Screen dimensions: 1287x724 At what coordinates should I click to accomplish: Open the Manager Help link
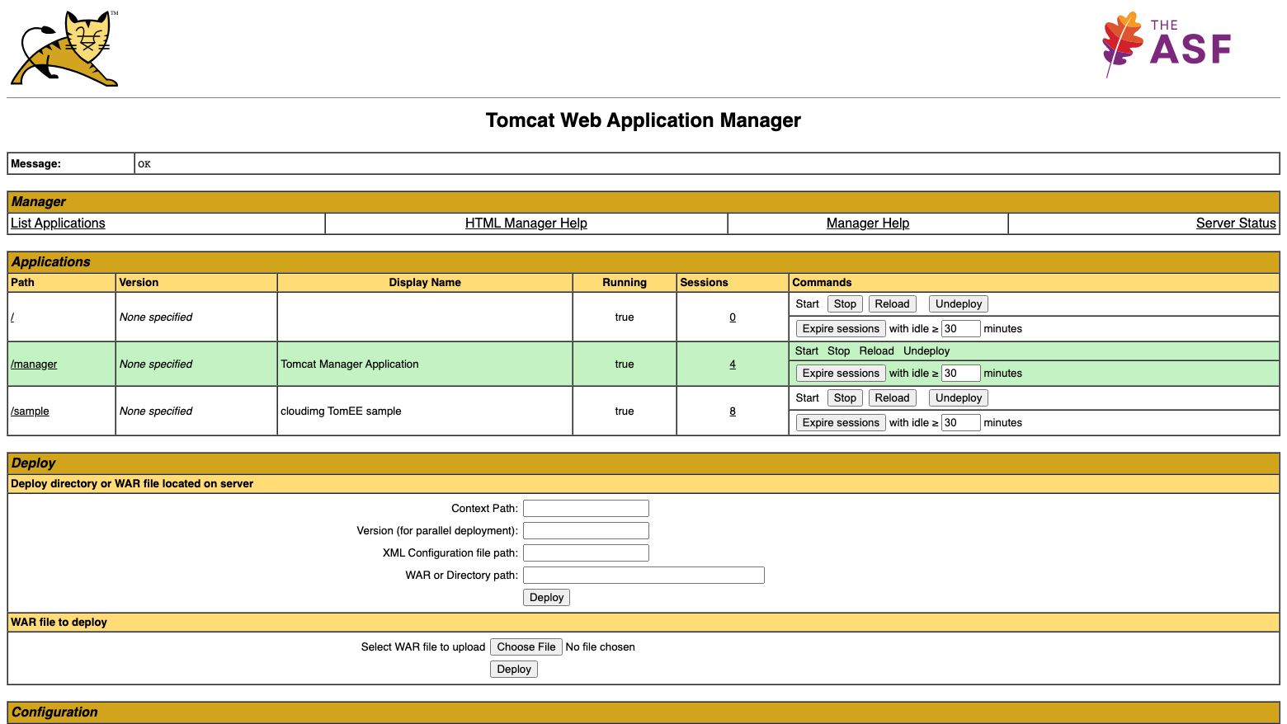[x=868, y=223]
